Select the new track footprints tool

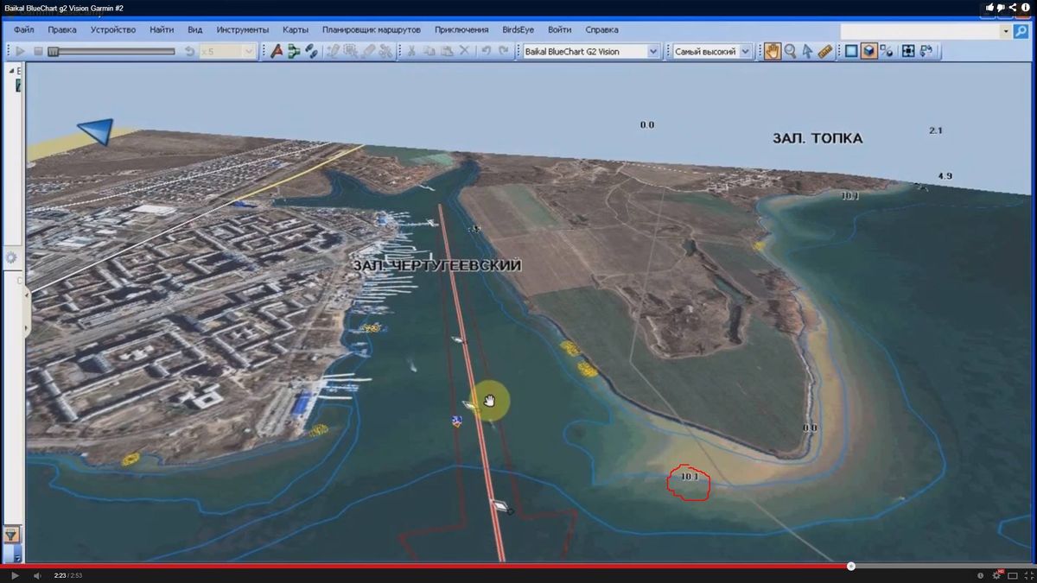(x=311, y=52)
